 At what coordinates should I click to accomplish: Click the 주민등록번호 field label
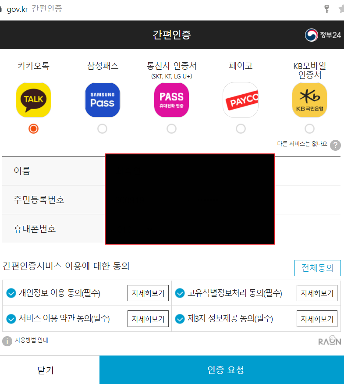click(x=39, y=199)
